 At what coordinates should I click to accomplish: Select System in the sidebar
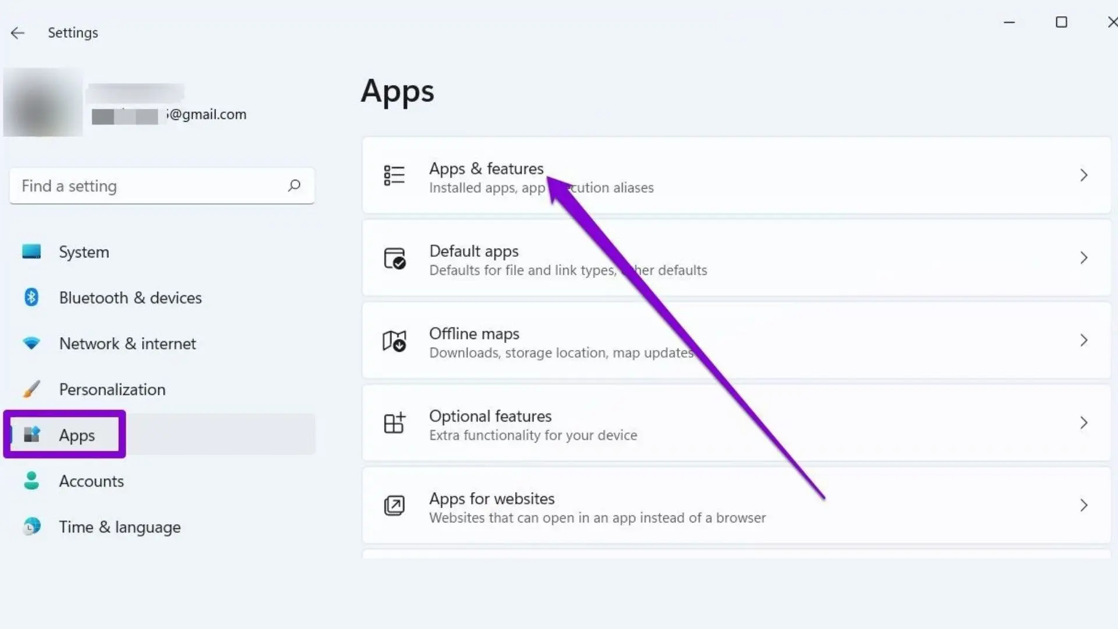(84, 252)
